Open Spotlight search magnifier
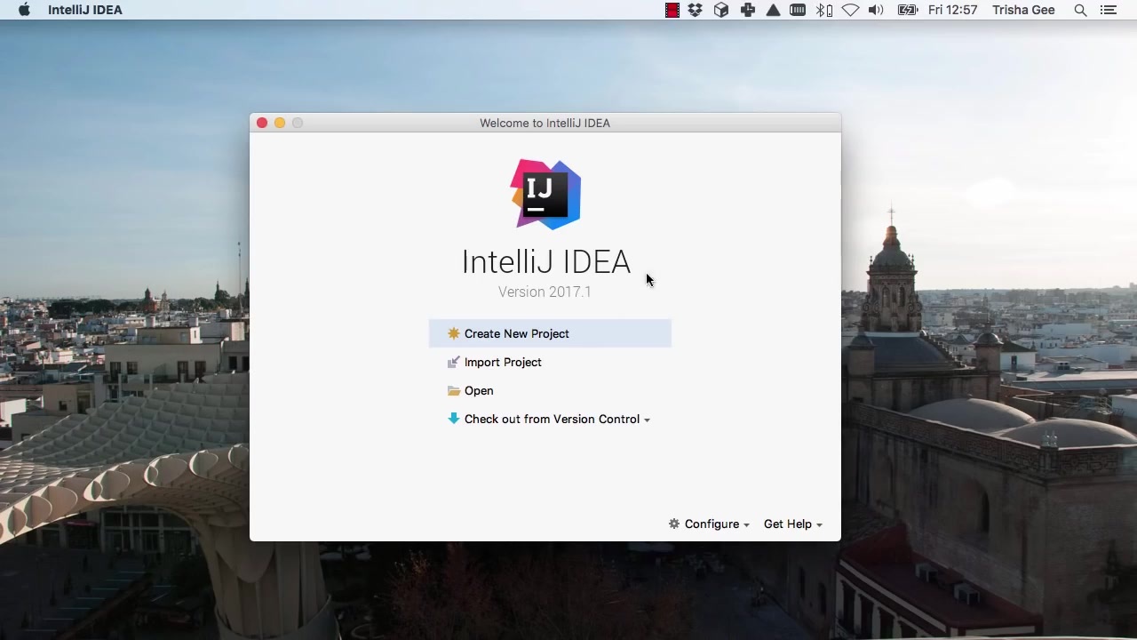 pyautogui.click(x=1080, y=10)
